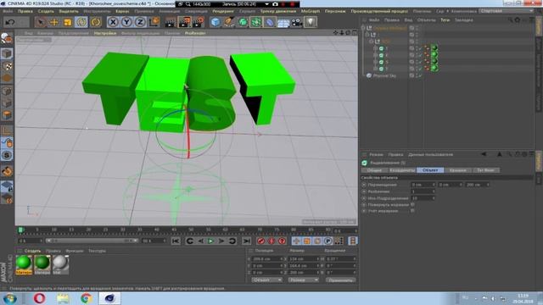543x305 pixels.
Task: Click the Make Editable icon in left sidebar
Action: pos(7,38)
